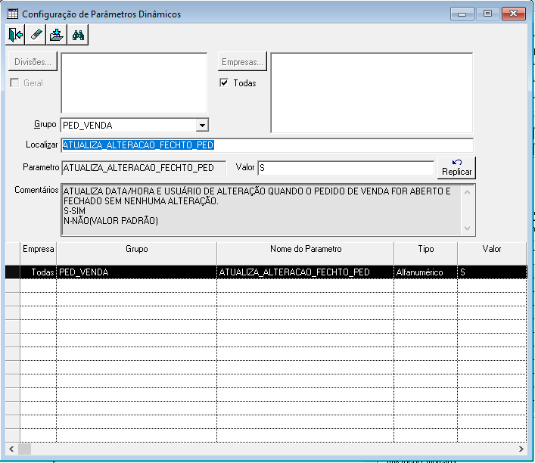The width and height of the screenshot is (535, 463).
Task: Click the binoculars search toolbar icon
Action: [x=78, y=35]
